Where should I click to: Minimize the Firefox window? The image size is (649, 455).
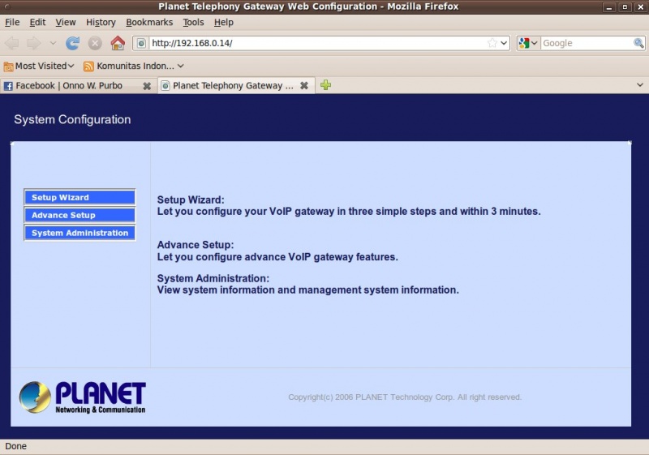tap(609, 7)
